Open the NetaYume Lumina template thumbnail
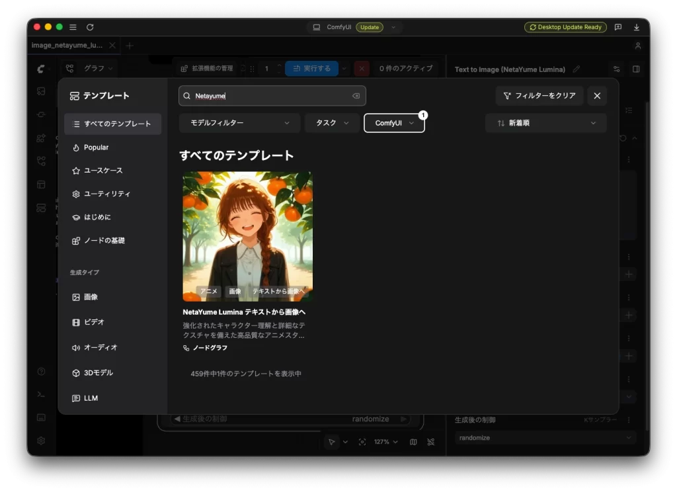This screenshot has width=677, height=492. pos(248,236)
